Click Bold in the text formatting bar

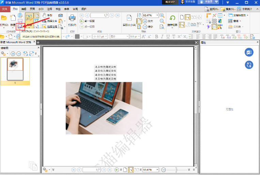tap(156, 37)
